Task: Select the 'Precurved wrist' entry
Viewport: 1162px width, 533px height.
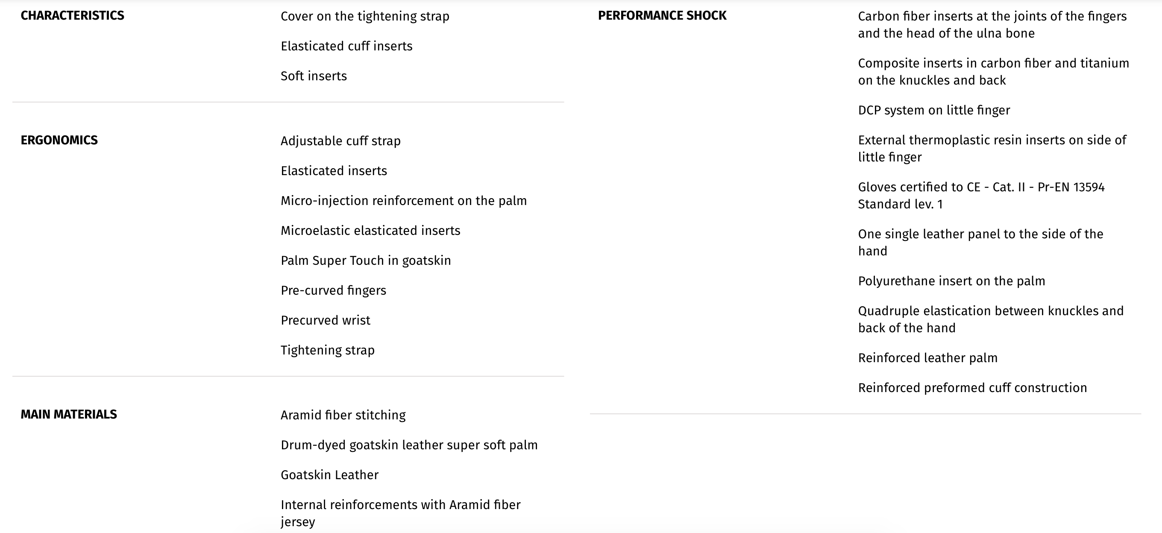Action: 325,320
